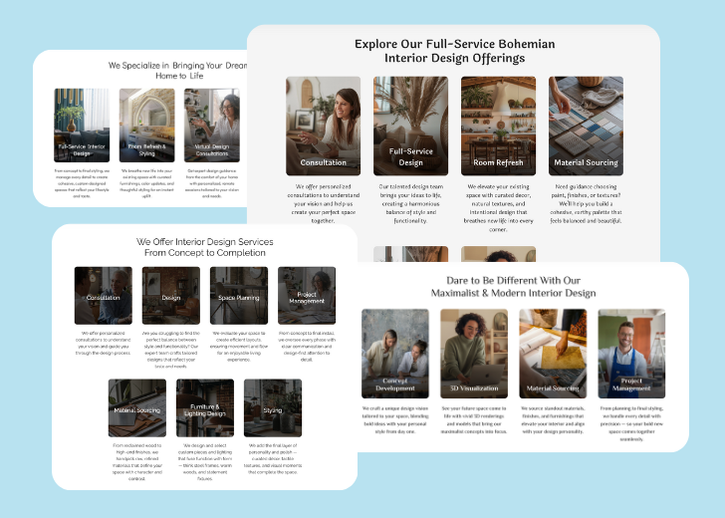The image size is (725, 518).
Task: Open Project Management card in Concept to Completion panel
Action: (x=307, y=296)
